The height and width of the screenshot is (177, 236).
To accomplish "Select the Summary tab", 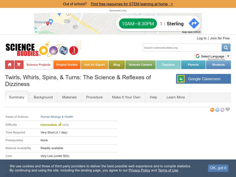I will (x=17, y=97).
